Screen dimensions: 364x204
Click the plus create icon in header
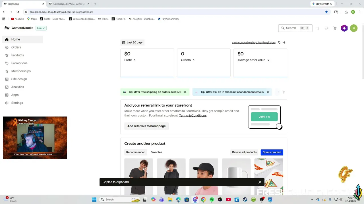(x=318, y=28)
